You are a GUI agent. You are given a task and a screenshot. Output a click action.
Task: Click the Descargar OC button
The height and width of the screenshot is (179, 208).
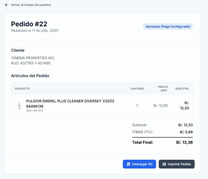[x=139, y=164]
